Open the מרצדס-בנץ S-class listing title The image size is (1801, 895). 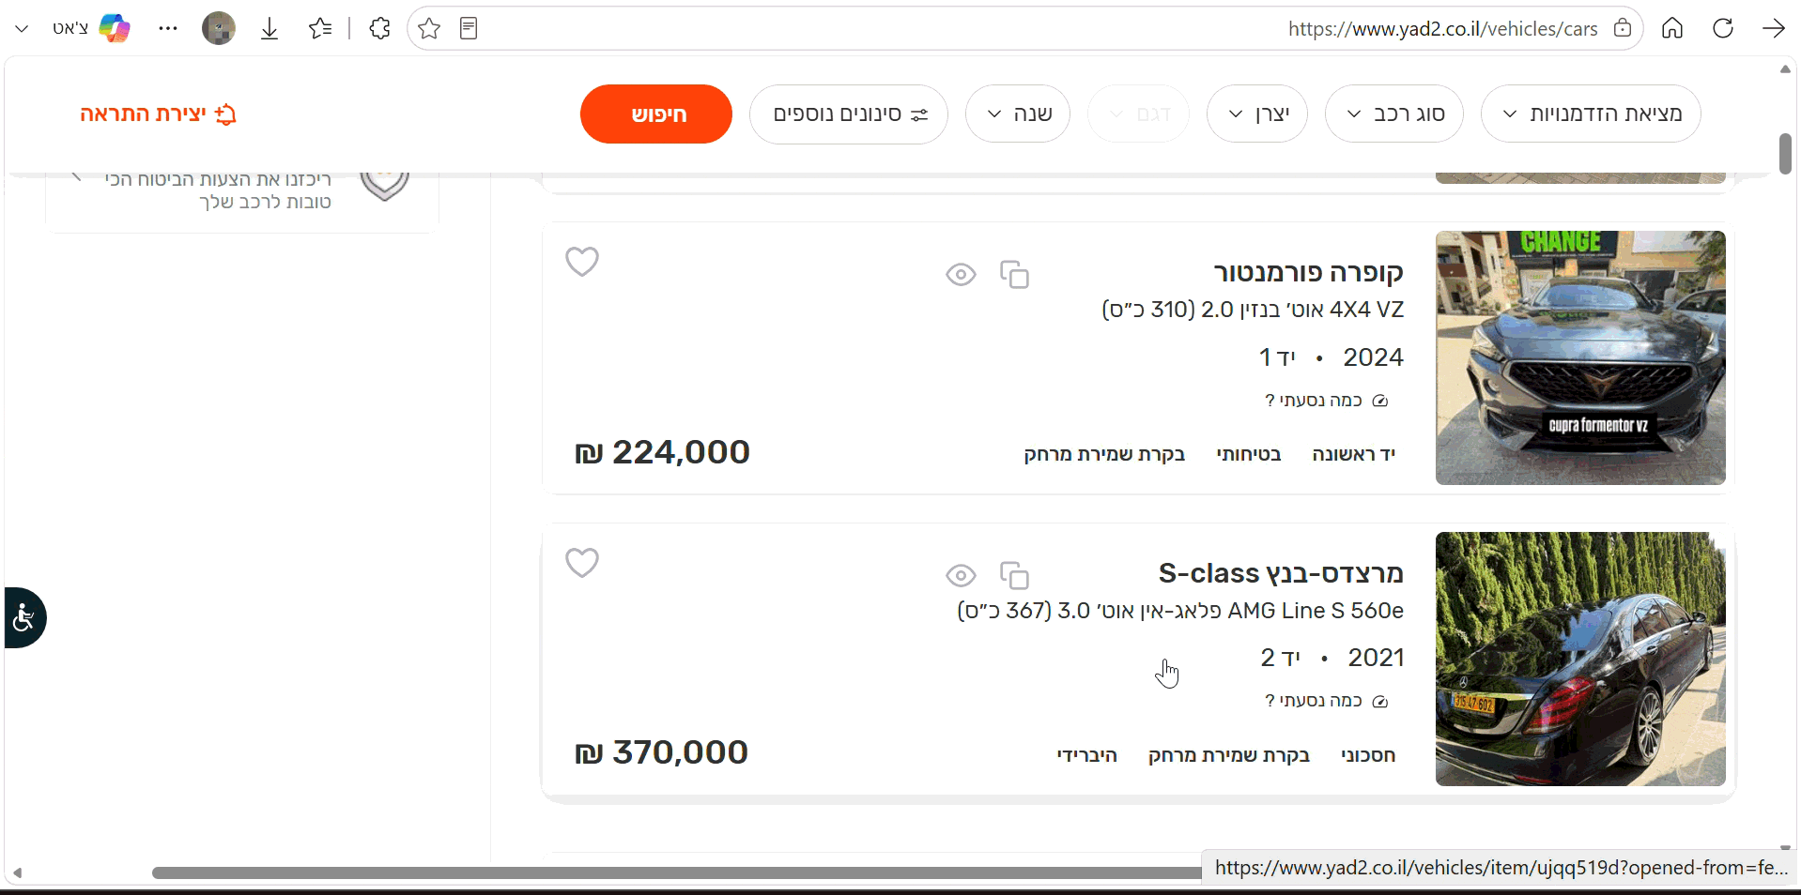point(1281,573)
